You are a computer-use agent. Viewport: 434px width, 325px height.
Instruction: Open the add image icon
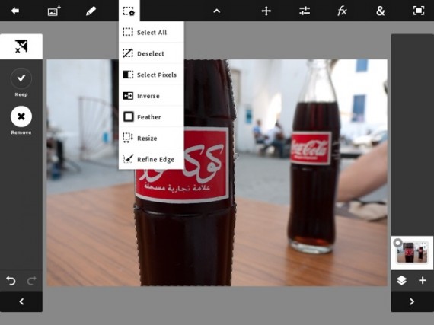54,11
